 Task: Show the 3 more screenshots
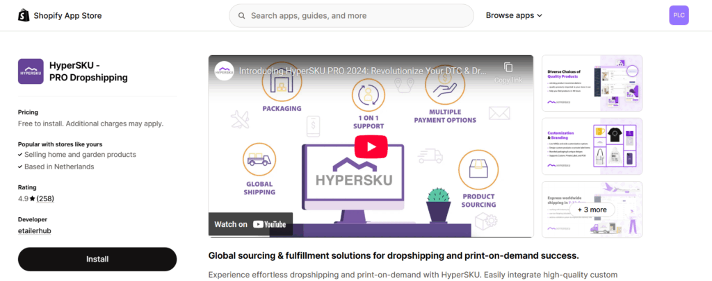point(592,210)
